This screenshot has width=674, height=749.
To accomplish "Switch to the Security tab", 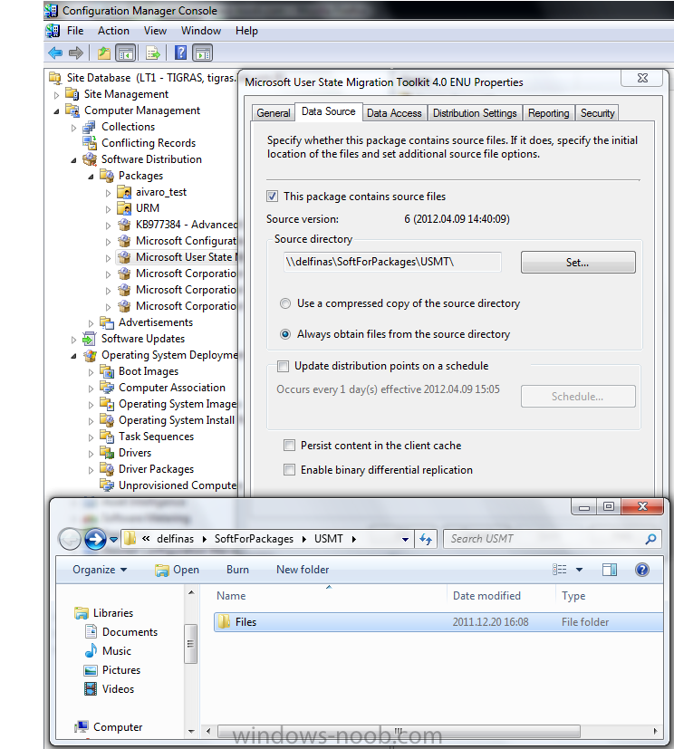I will point(597,113).
